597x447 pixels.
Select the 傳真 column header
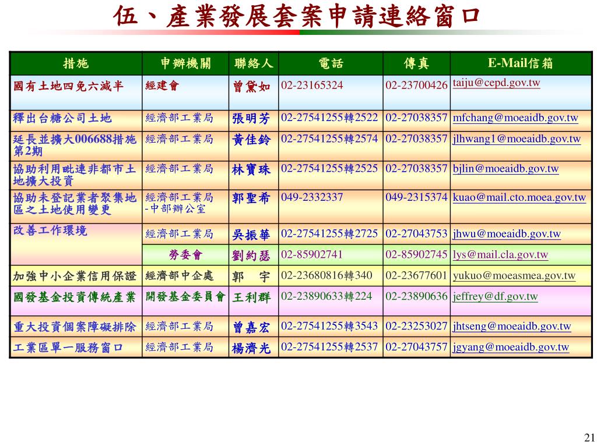[416, 63]
